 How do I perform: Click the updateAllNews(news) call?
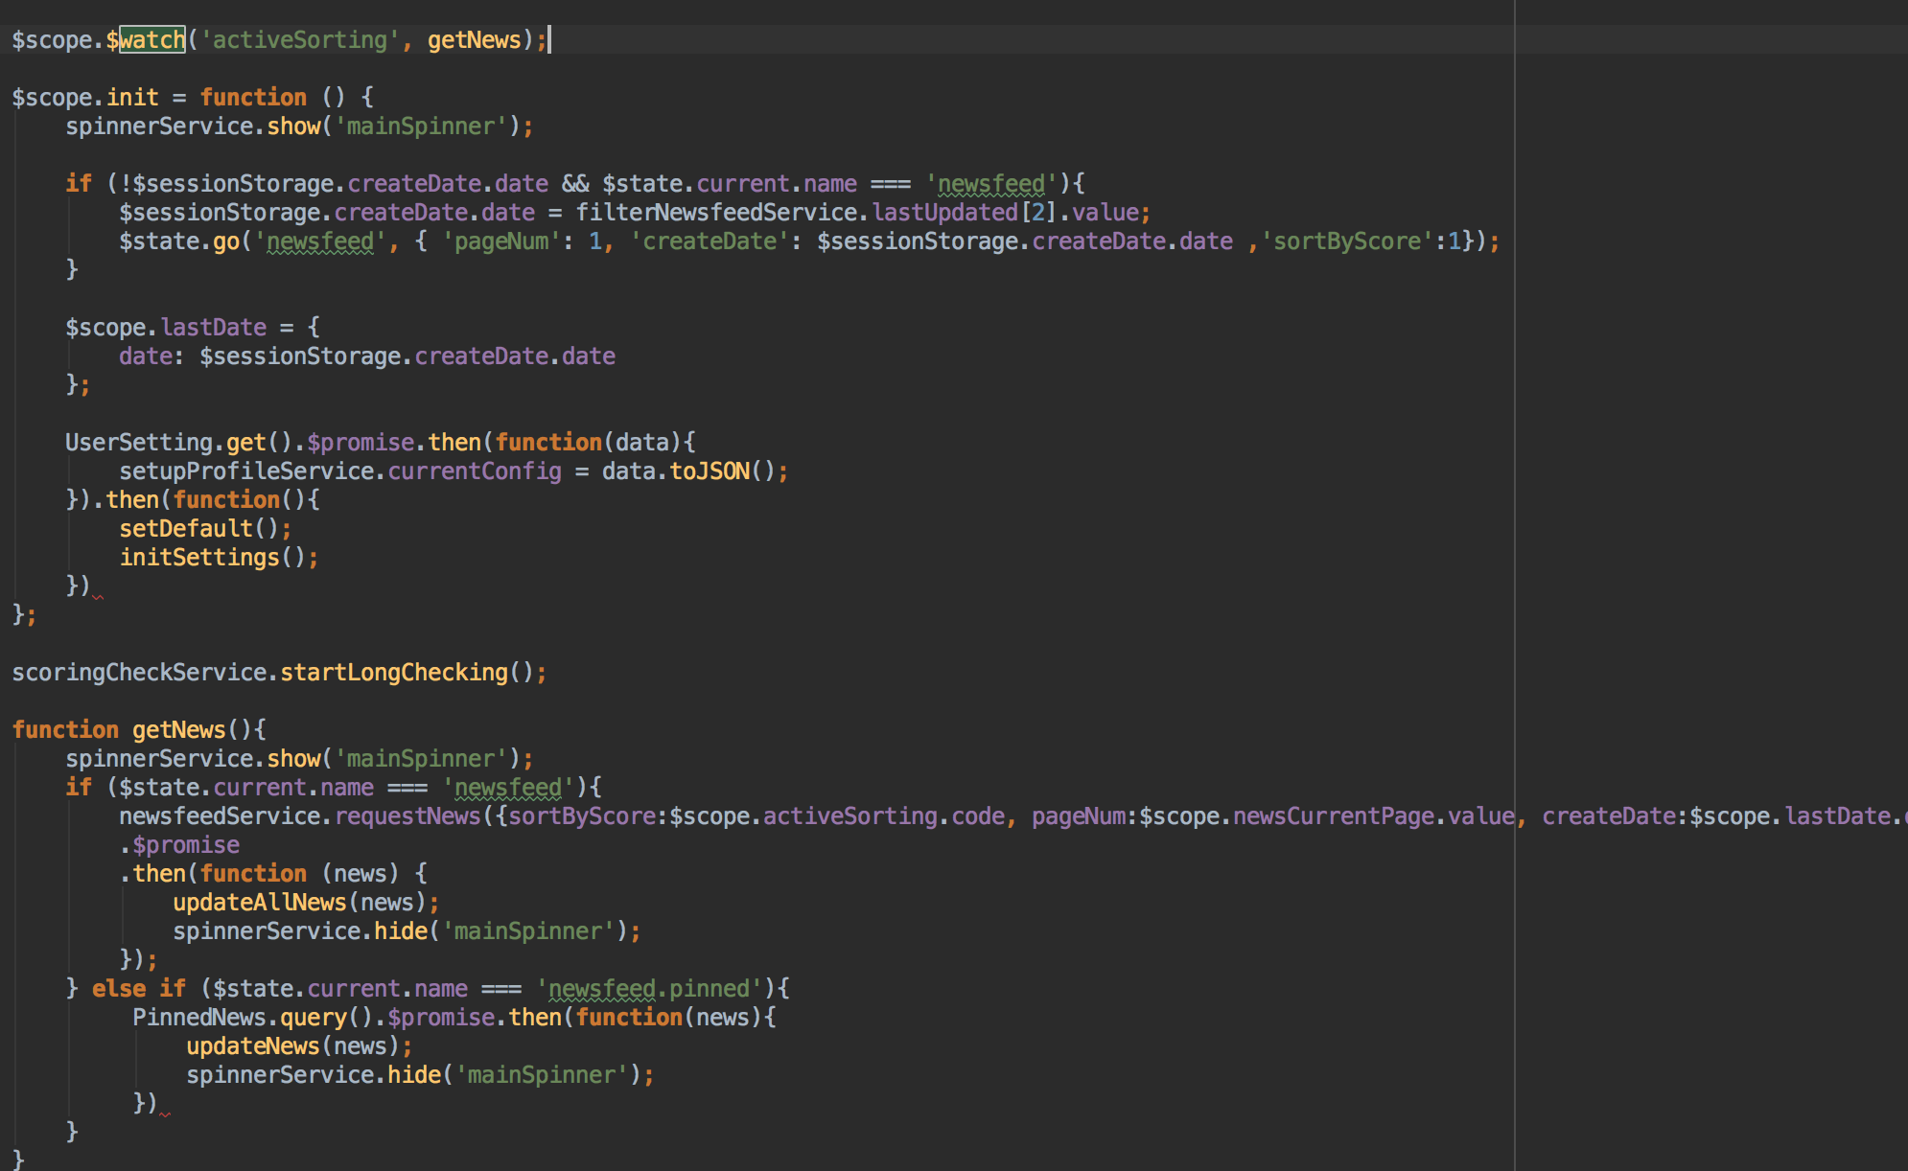point(259,903)
